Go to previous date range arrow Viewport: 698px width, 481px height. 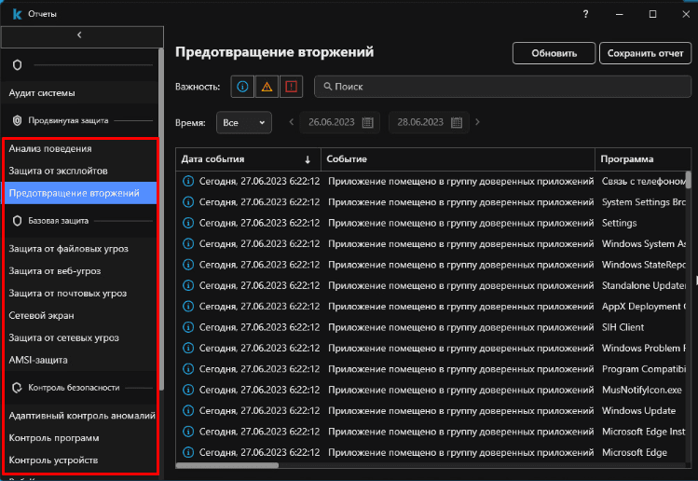(x=292, y=122)
